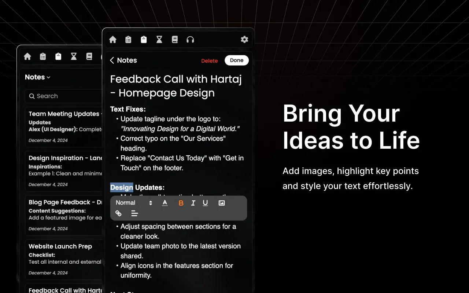Select the notes clipboard icon in front window
This screenshot has height=293, width=469.
pos(144,40)
